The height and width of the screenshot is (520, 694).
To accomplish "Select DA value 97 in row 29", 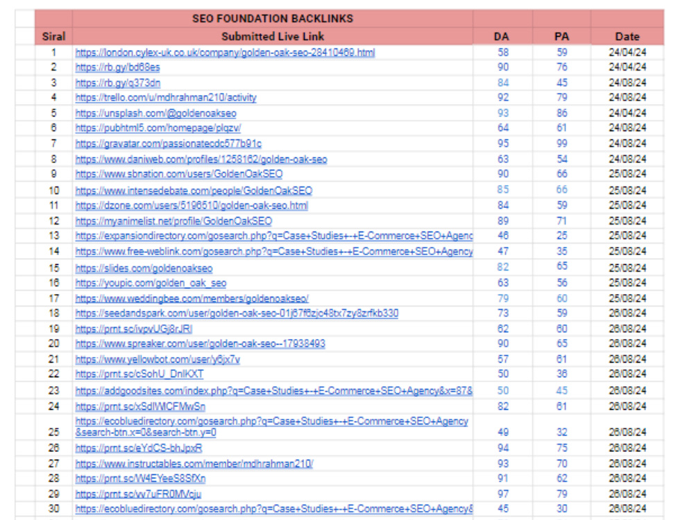I will (x=503, y=494).
